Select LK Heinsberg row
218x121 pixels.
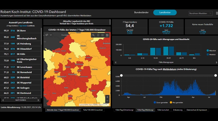pos(20,44)
